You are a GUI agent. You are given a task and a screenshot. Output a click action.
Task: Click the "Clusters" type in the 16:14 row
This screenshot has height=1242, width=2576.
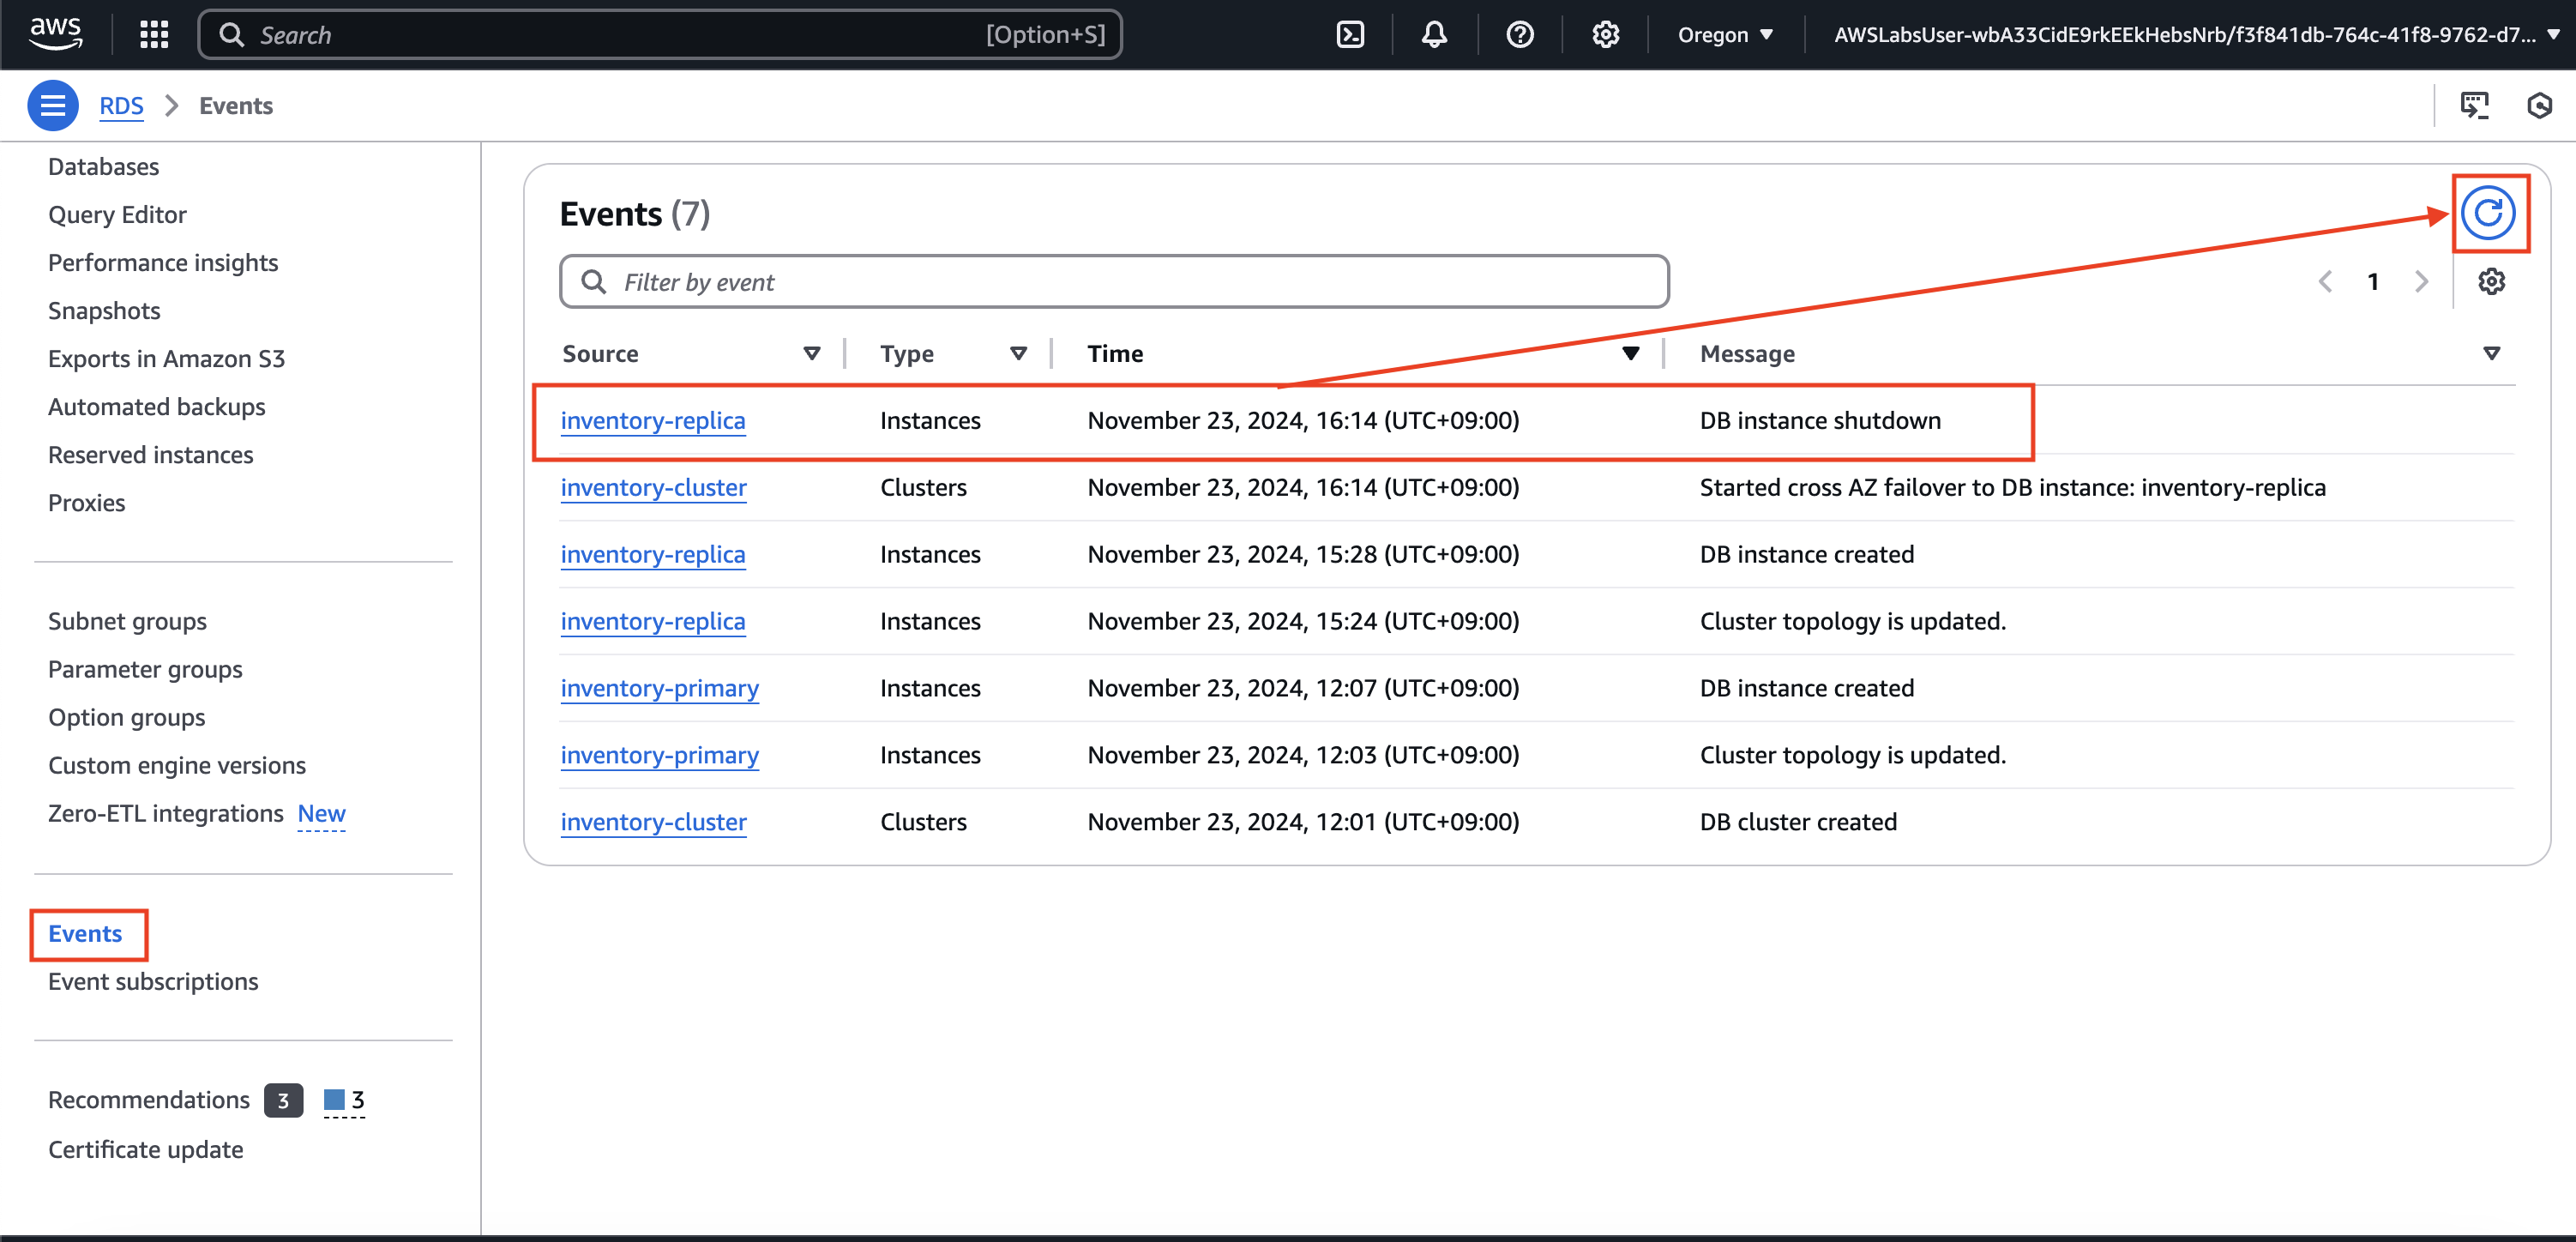coord(923,488)
